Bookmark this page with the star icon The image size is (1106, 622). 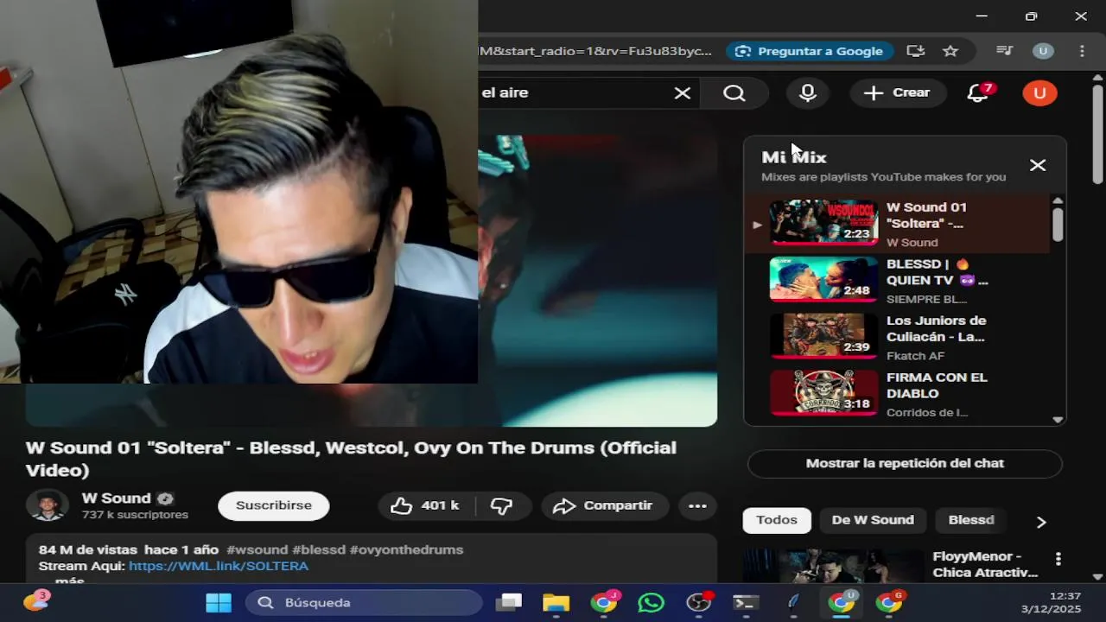(x=950, y=51)
